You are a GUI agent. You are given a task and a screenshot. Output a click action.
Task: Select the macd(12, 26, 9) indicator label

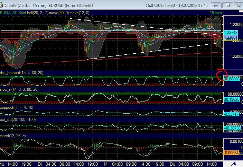13,136
